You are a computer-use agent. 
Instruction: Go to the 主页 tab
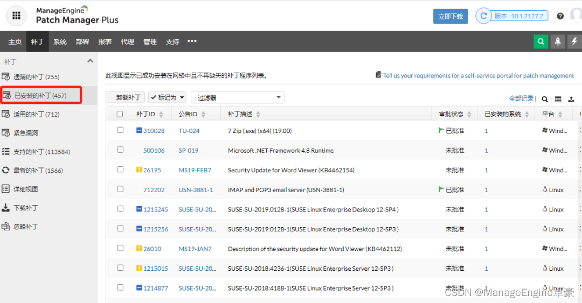tap(15, 41)
